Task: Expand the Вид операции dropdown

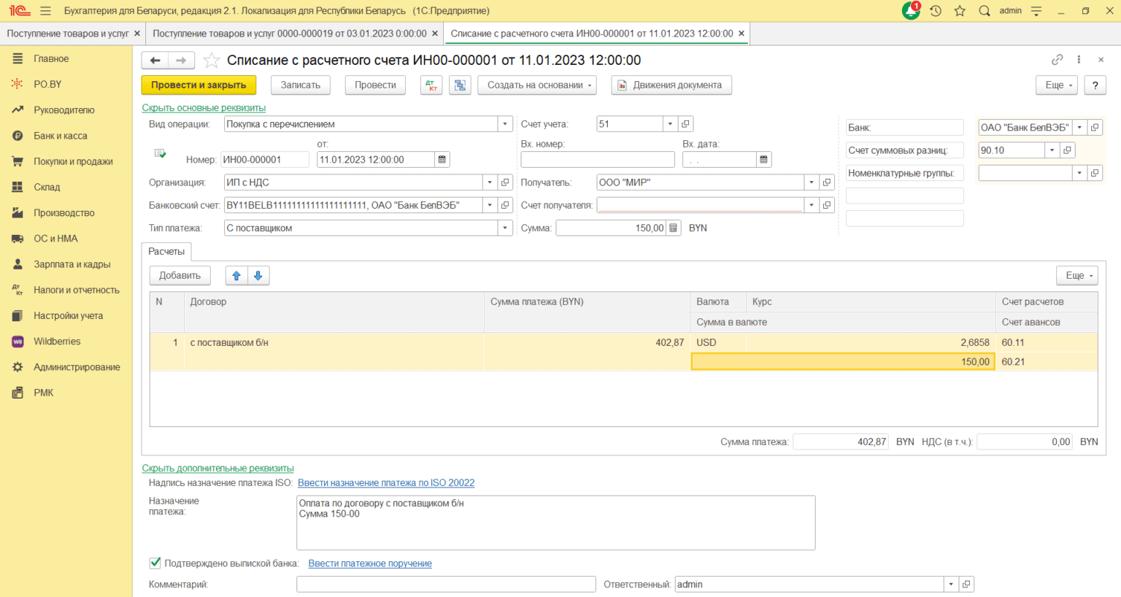Action: point(505,124)
